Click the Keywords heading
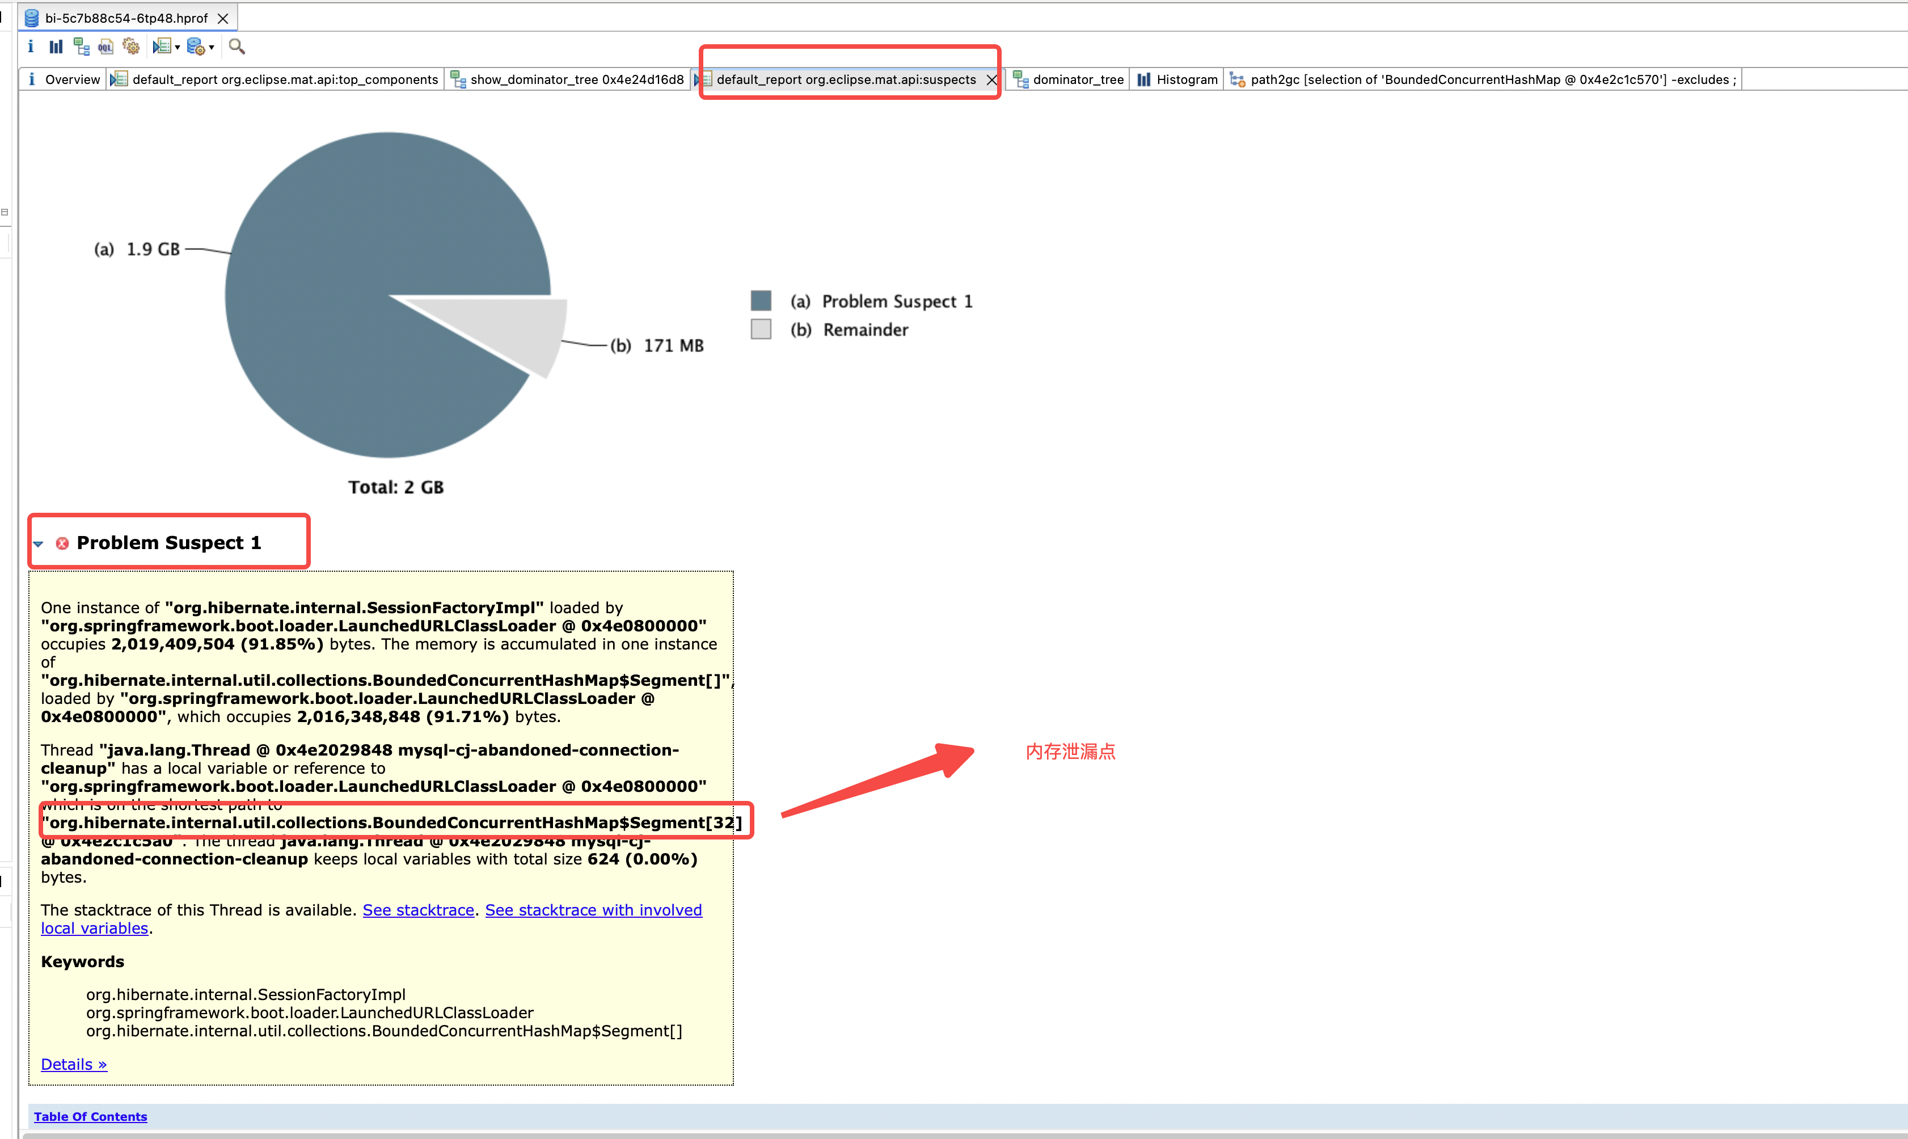The width and height of the screenshot is (1908, 1139). coord(82,961)
